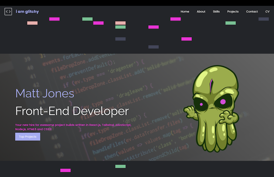Jump to the Skills nav item

coord(216,12)
